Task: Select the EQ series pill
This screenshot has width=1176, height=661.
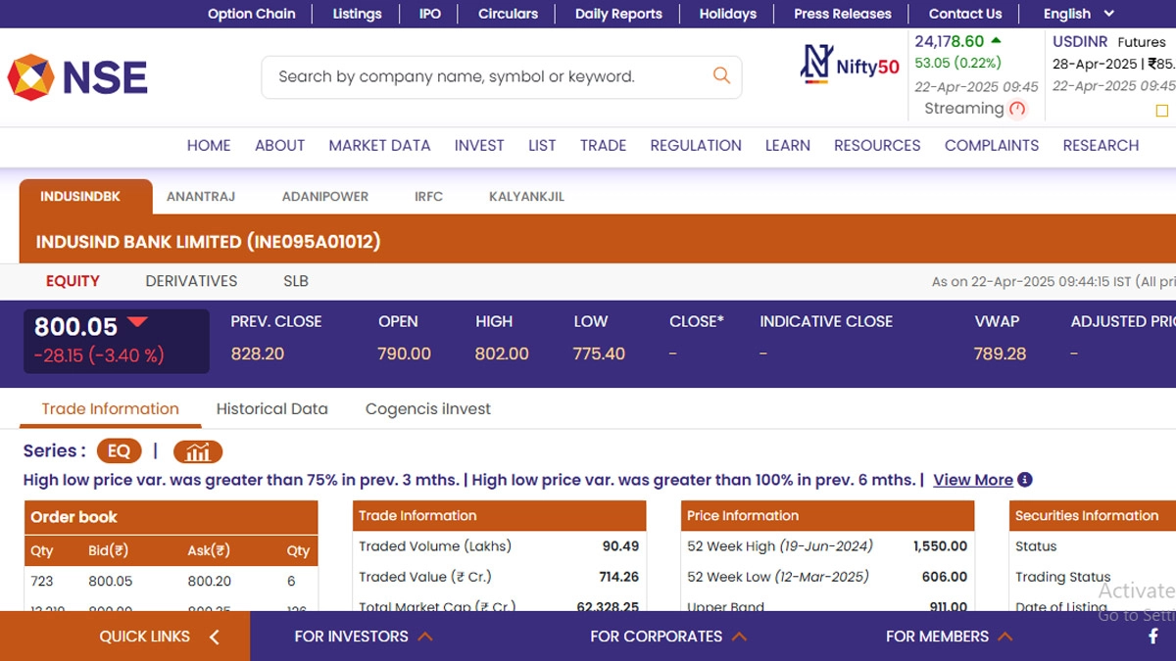Action: [119, 451]
